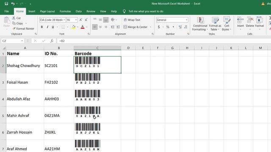Viewport: 271px width, 152px height.
Task: Toggle Center alignment for cell text
Action: [x=100, y=27]
